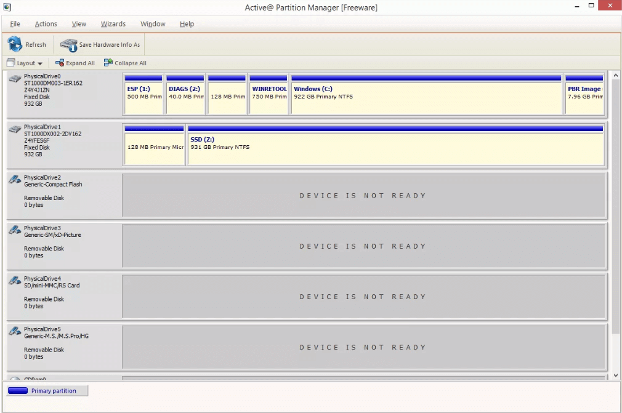Screen dimensions: 622x413
Task: Select PhysicalDrive3 SM/xD-Picture removable icon
Action: coord(15,230)
